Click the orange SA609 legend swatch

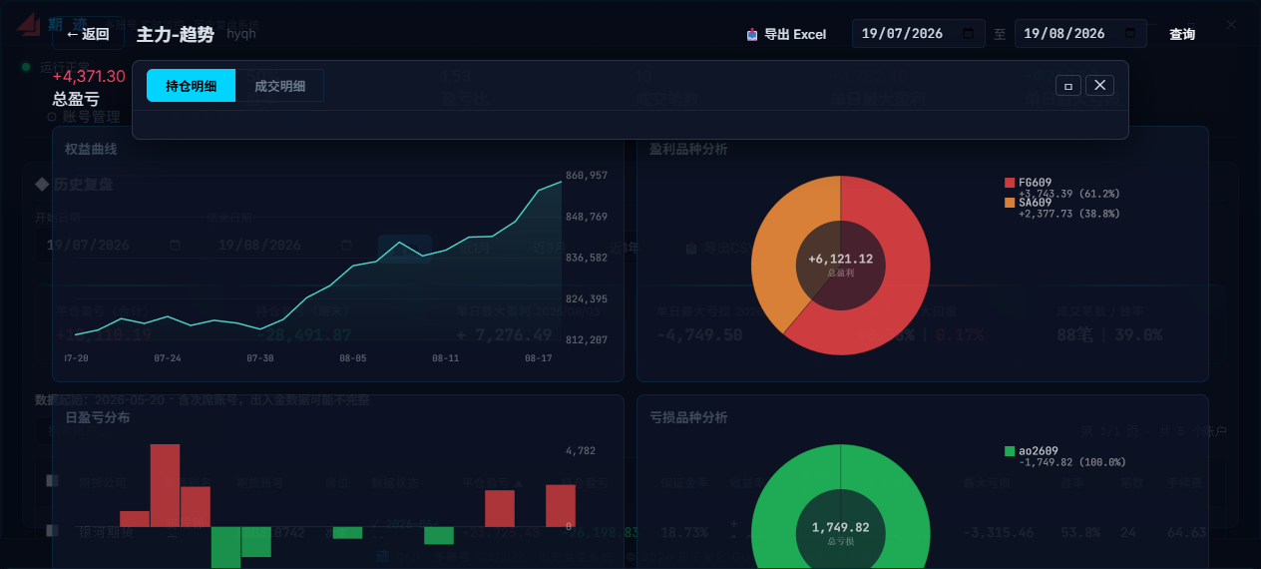coord(1010,203)
